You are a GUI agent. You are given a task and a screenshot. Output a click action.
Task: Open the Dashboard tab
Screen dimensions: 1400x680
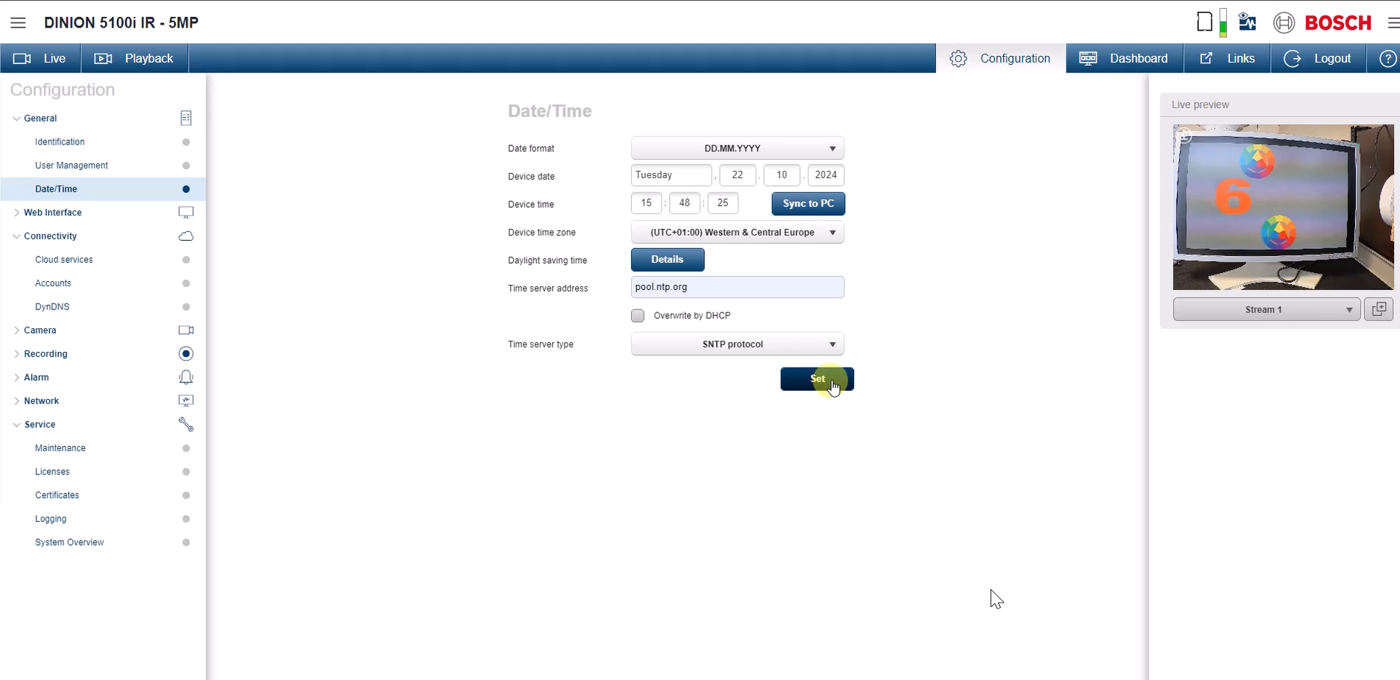pos(1125,58)
